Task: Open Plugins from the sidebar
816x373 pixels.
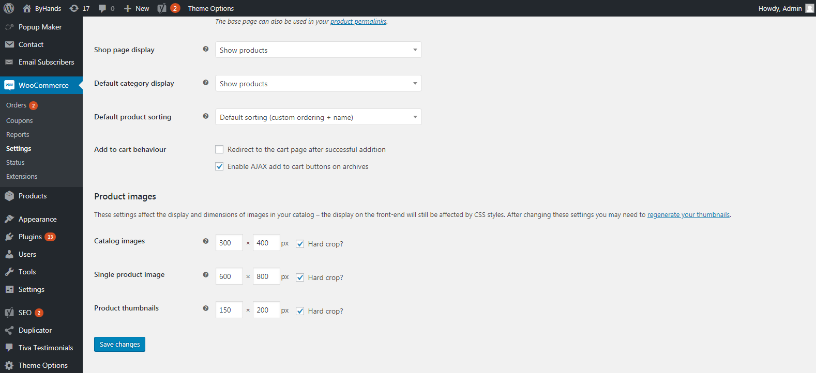Action: point(30,237)
